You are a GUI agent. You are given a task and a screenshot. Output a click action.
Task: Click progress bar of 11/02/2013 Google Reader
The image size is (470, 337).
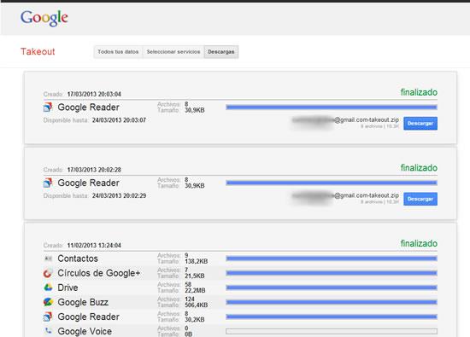(332, 317)
